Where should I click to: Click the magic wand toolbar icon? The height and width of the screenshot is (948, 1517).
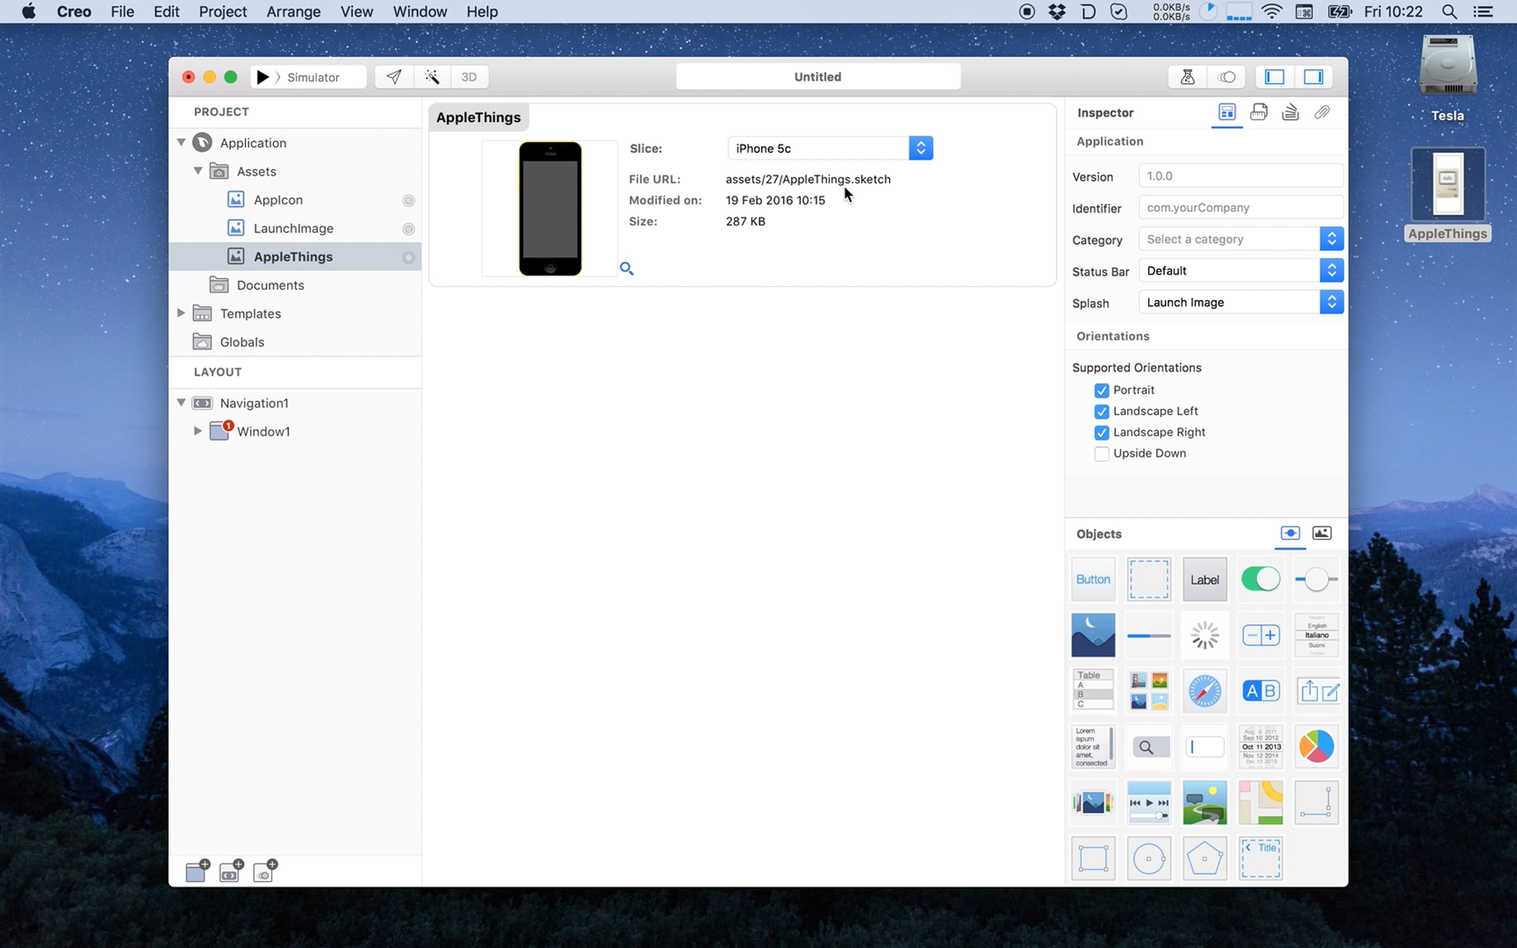(432, 77)
